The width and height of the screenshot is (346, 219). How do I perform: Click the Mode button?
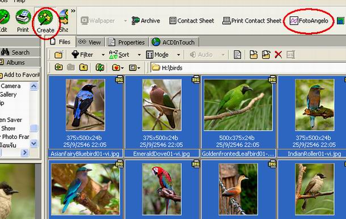coord(157,54)
